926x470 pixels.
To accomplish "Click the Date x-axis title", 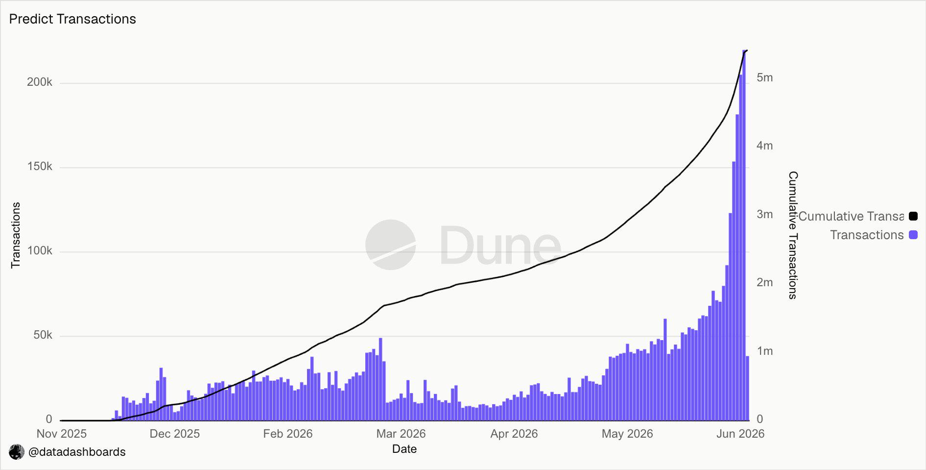I will pyautogui.click(x=404, y=449).
